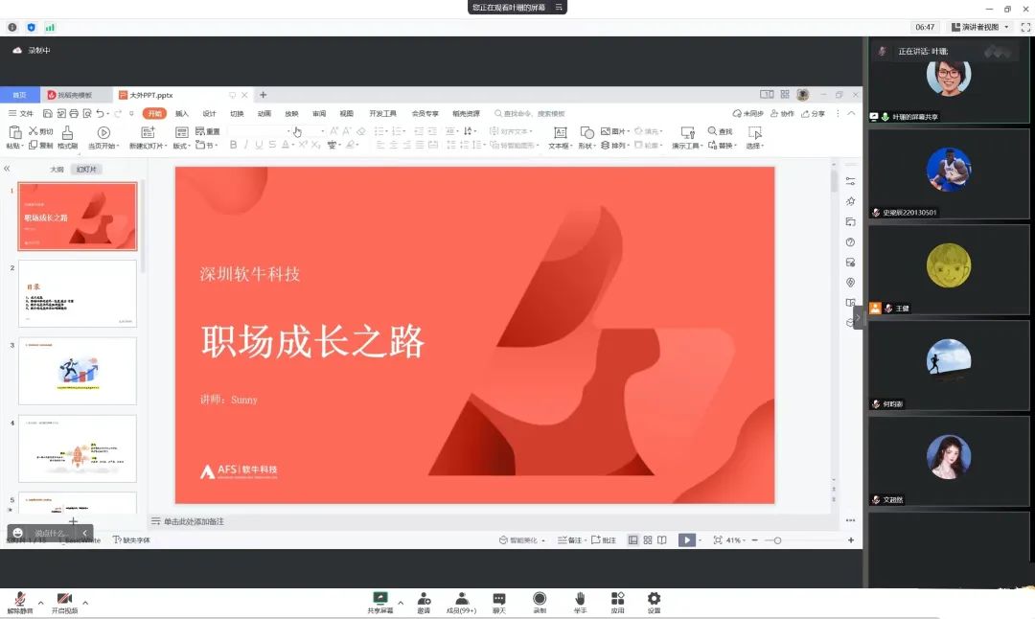Screen dimensions: 1035x619
Task: Expand audio options arrow beside 解除静音
Action: [40, 603]
